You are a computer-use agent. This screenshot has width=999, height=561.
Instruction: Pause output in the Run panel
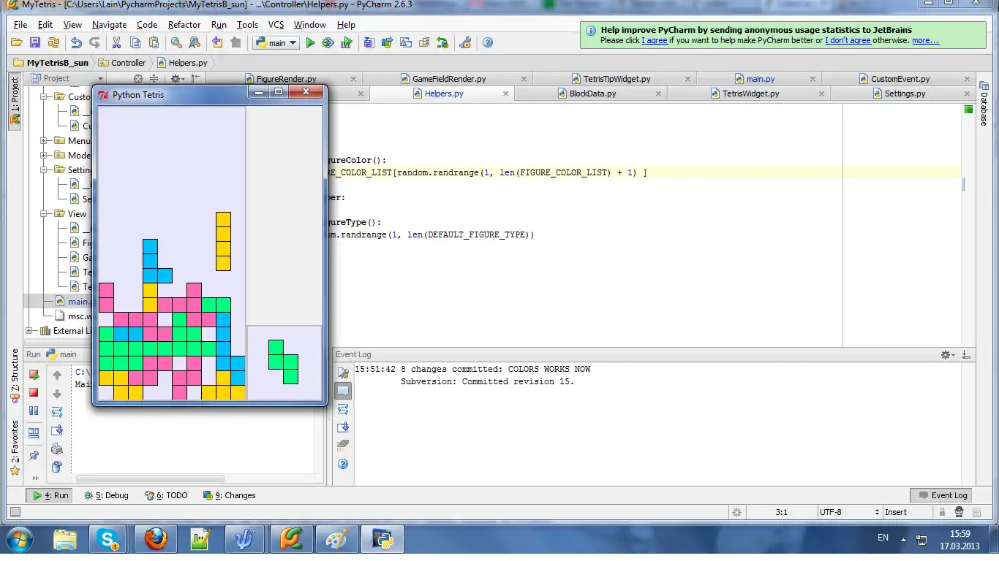point(34,411)
